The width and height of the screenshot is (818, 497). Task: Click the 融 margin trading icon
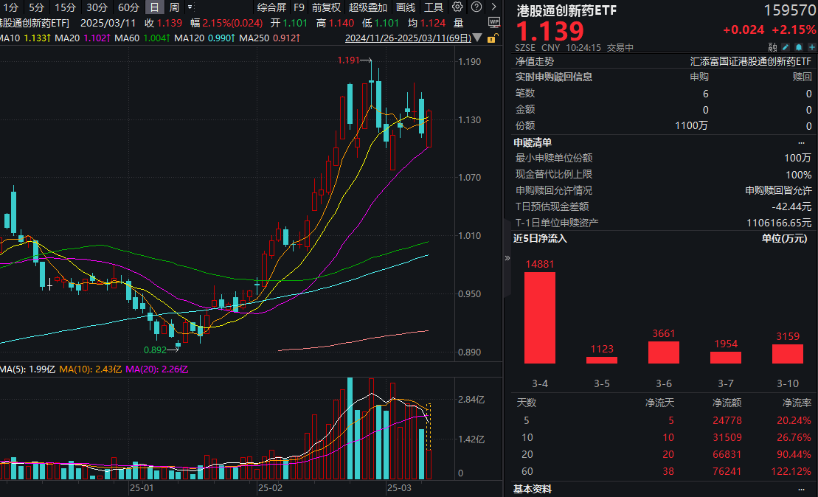(772, 46)
